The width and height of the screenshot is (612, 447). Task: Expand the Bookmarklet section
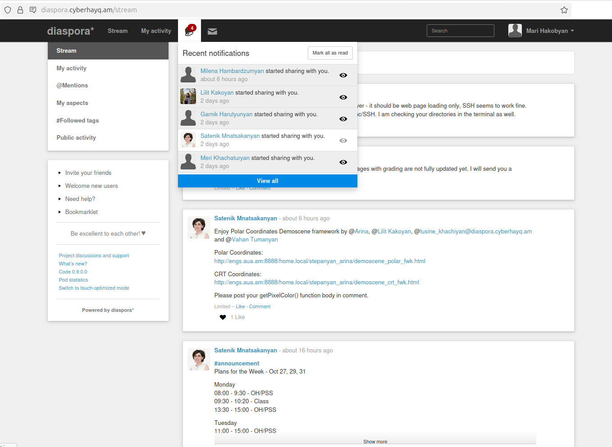tap(81, 212)
